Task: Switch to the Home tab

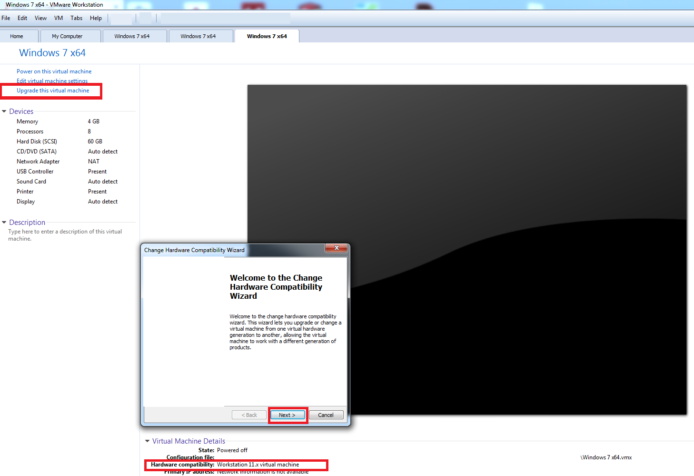Action: (17, 36)
